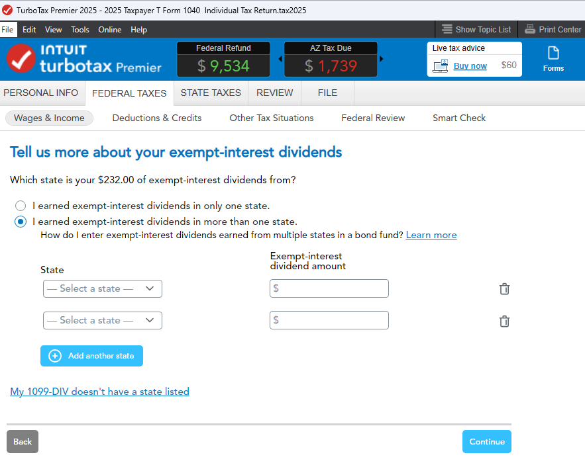585x471 pixels.
Task: Switch to the STATE TAXES tab
Action: point(211,93)
